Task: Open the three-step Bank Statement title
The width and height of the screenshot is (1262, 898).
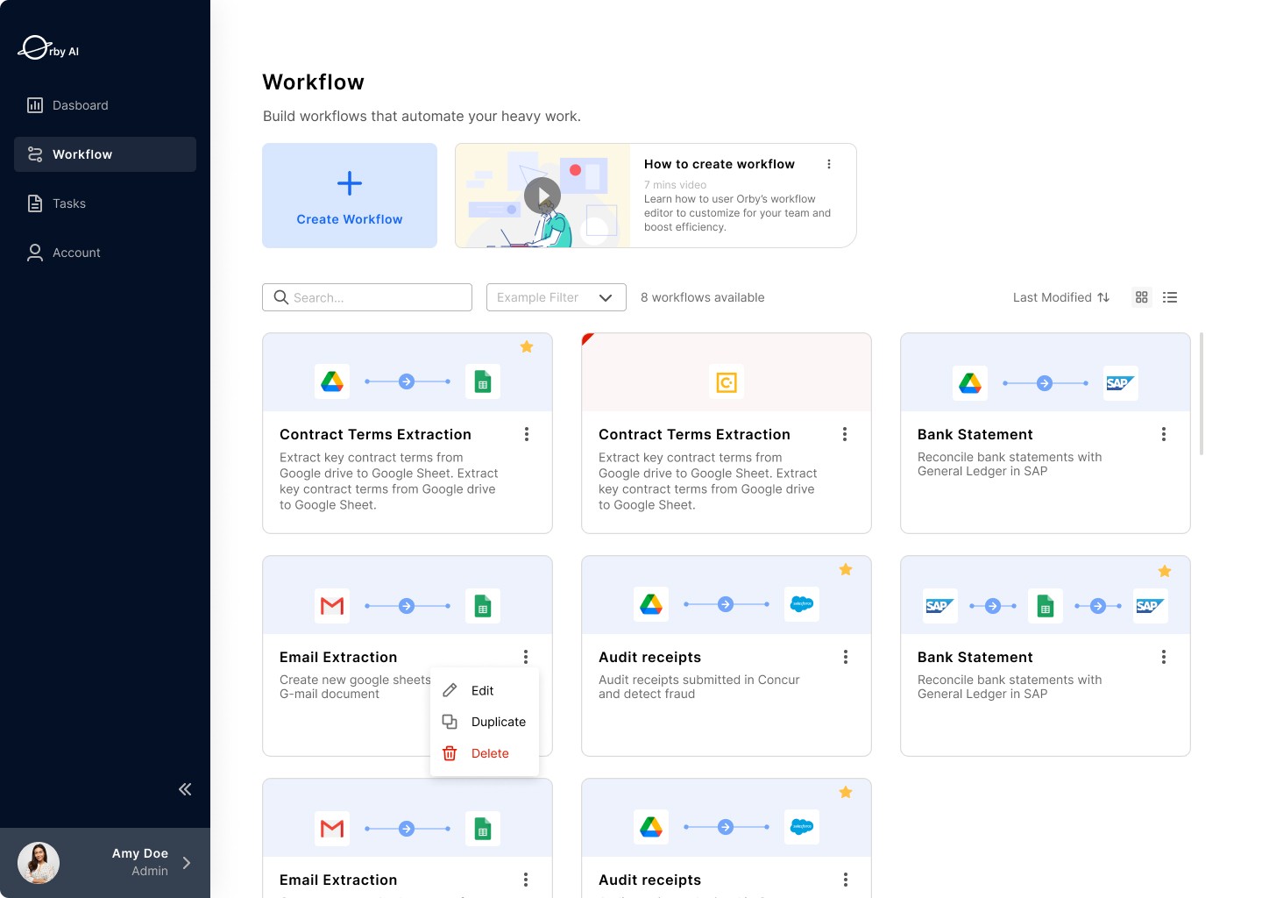Action: coord(975,657)
